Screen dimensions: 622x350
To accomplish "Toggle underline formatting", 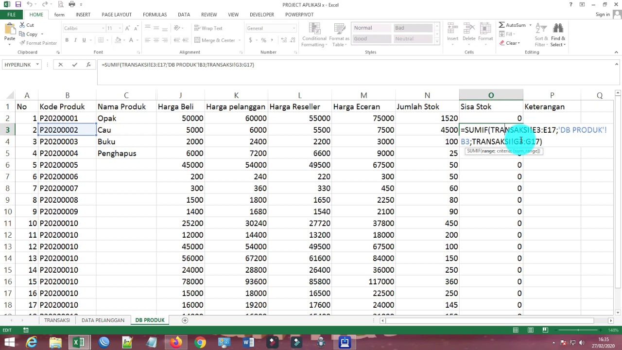I will pos(84,40).
